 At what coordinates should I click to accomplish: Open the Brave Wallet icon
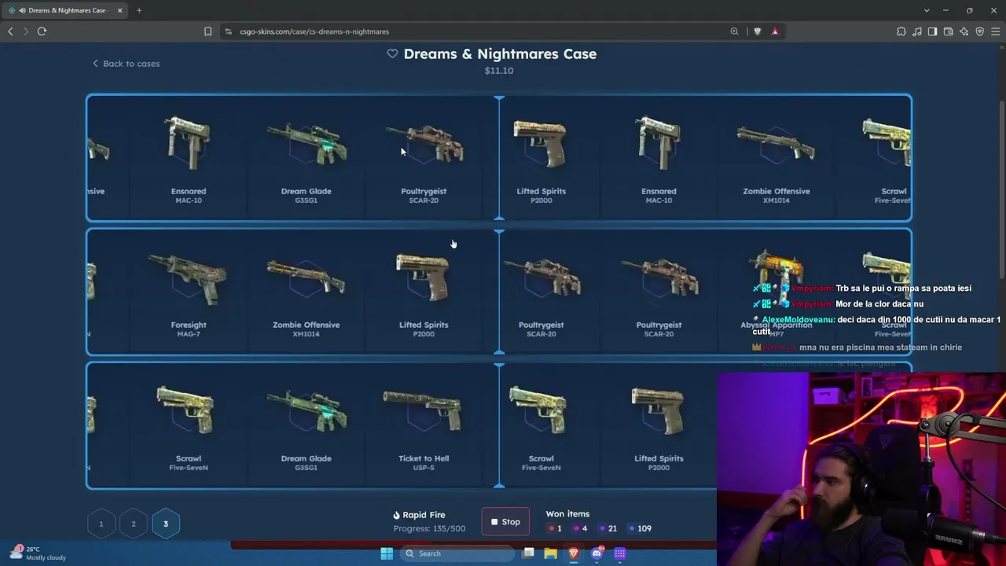point(948,31)
